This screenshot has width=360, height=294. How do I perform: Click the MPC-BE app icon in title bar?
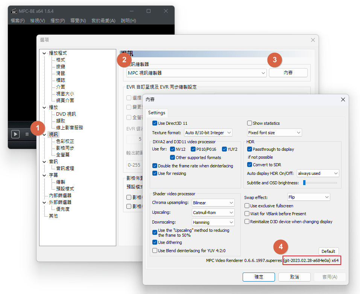pos(14,11)
